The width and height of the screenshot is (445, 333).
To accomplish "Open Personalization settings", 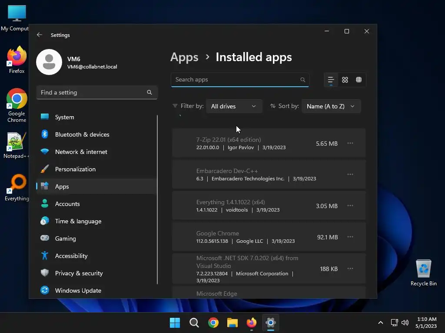I will tap(96, 169).
